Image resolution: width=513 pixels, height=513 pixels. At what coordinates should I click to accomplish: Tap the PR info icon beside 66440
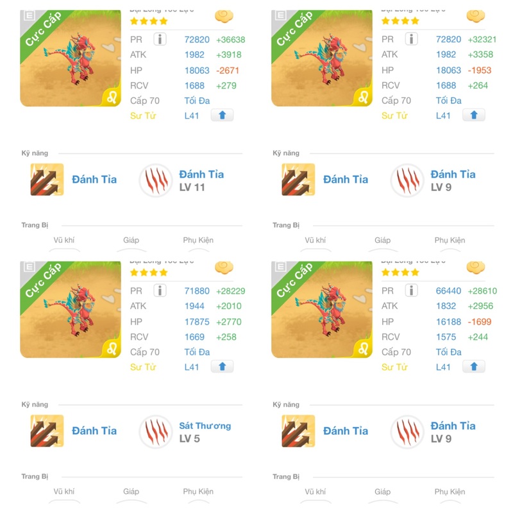point(411,290)
